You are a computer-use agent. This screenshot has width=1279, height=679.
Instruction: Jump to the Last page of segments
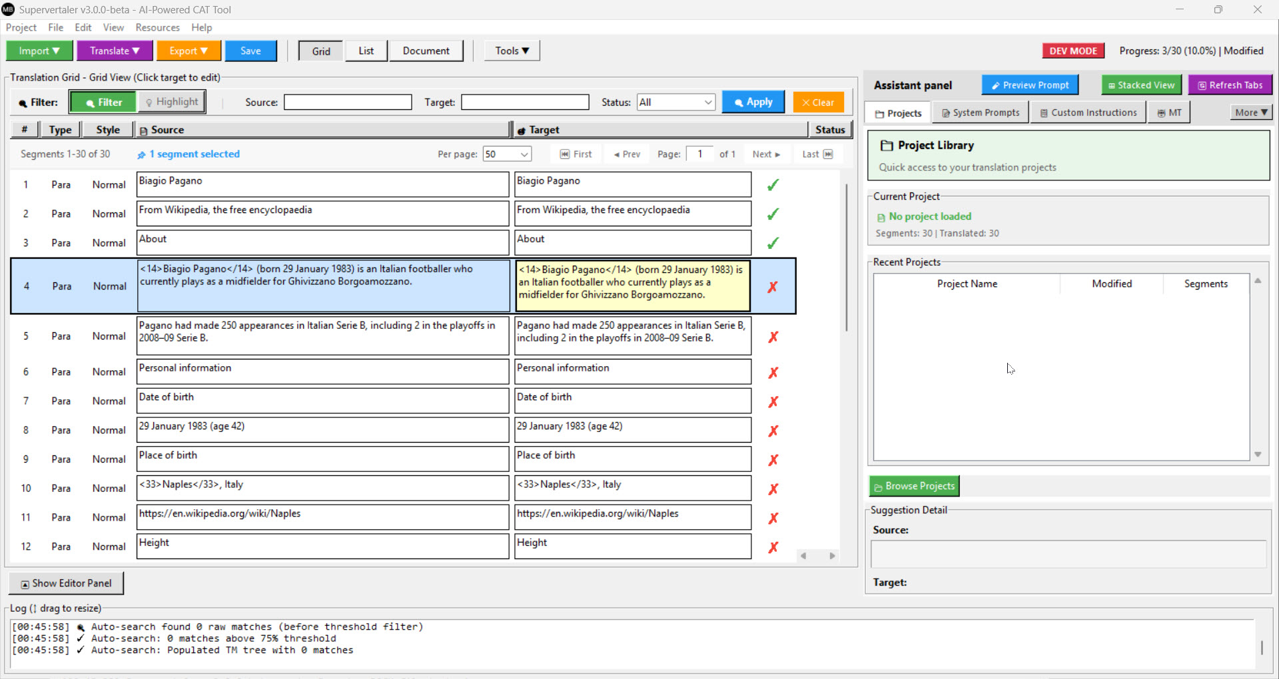pyautogui.click(x=817, y=154)
